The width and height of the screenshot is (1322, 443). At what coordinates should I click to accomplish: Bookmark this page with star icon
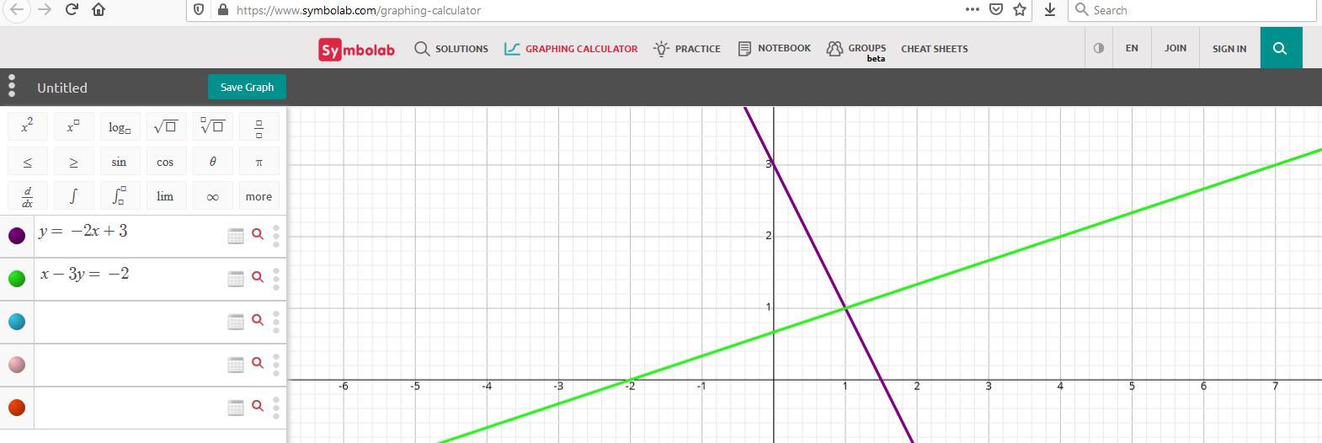tap(1020, 9)
